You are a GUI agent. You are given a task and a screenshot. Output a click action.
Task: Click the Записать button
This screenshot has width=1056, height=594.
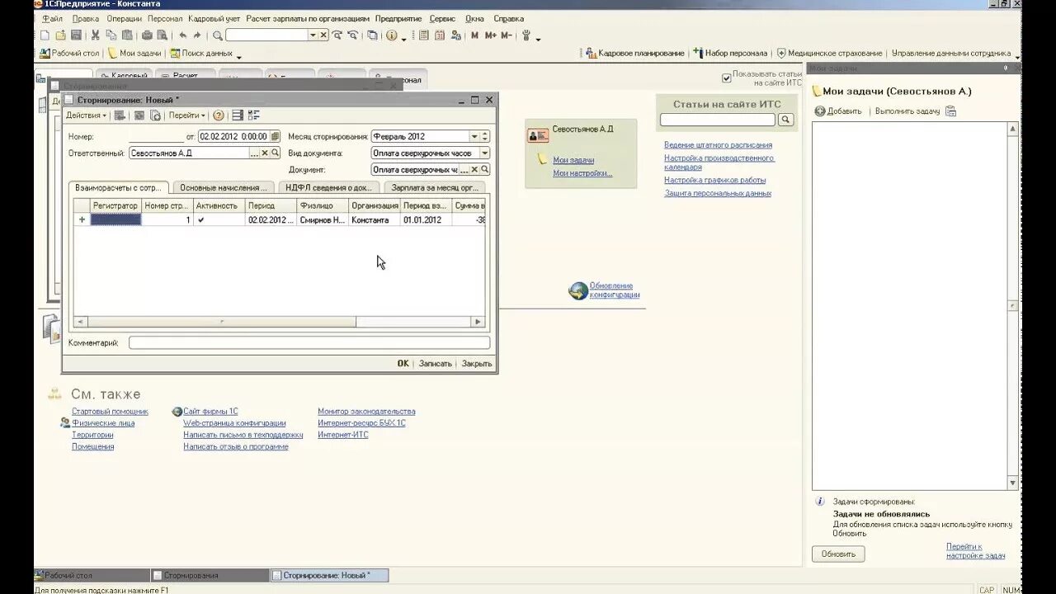[435, 363]
